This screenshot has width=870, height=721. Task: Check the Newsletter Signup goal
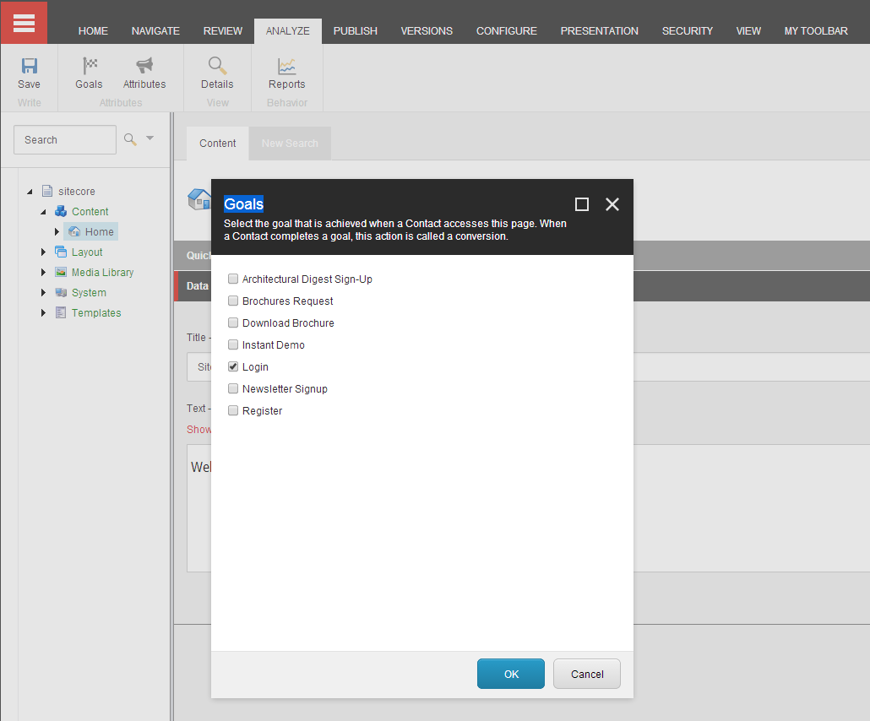click(233, 388)
